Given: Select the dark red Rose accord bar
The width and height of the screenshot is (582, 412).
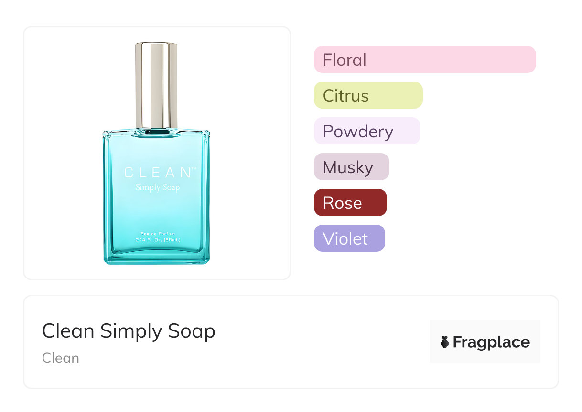Looking at the screenshot, I should point(350,203).
